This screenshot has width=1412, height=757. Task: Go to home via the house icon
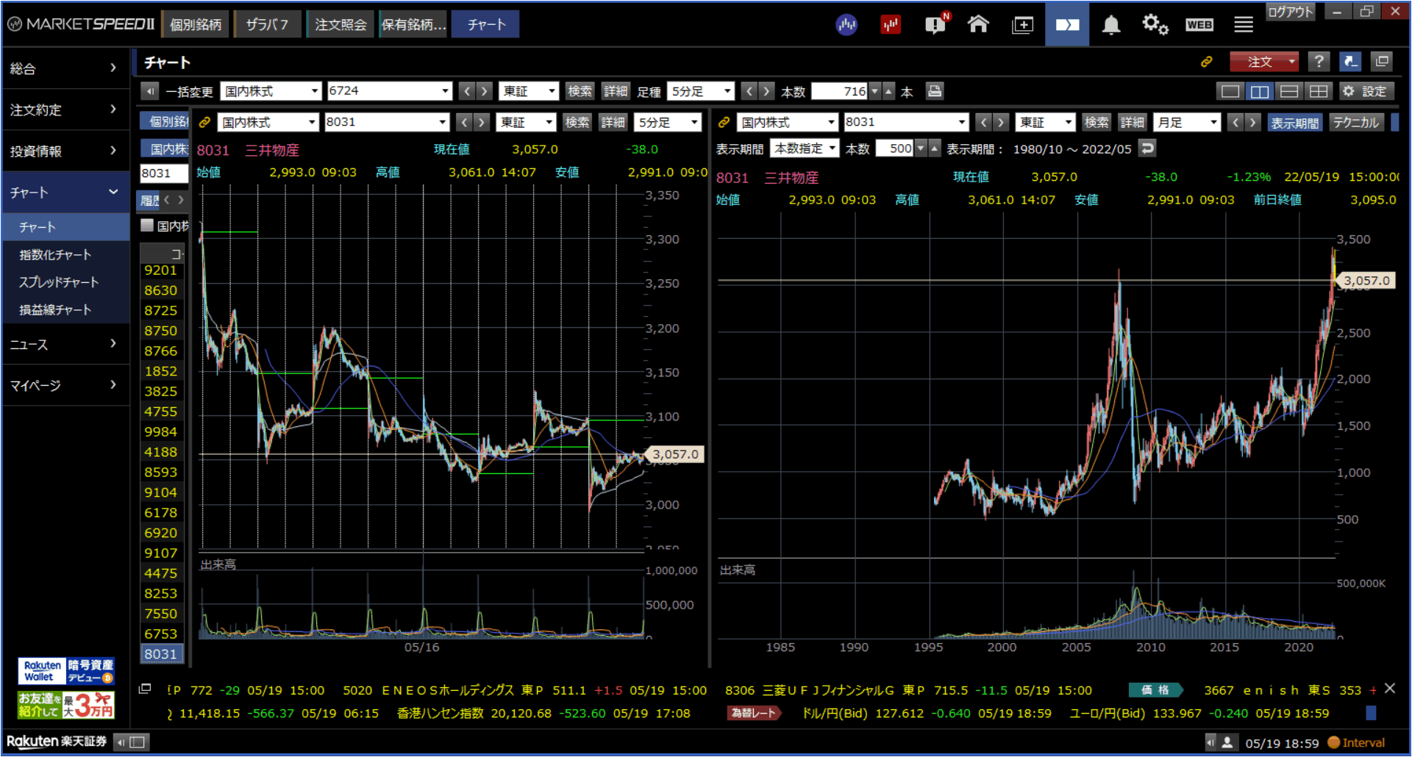coord(978,24)
